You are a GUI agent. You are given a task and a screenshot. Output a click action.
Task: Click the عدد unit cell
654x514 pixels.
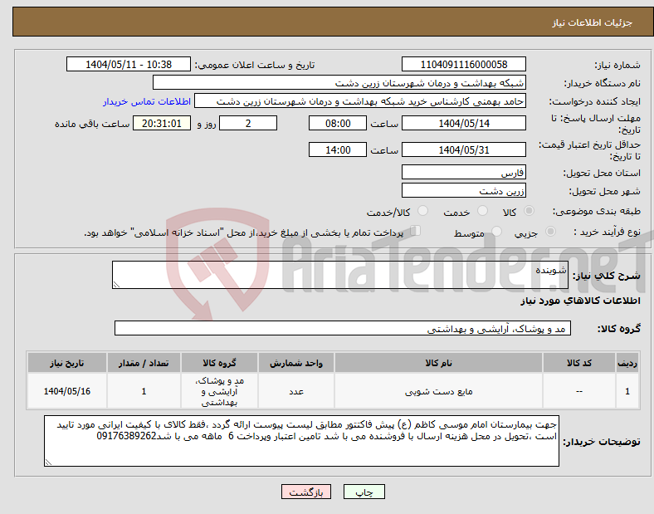[x=296, y=391]
